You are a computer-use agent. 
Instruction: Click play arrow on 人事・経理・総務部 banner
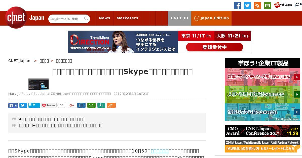297,95
